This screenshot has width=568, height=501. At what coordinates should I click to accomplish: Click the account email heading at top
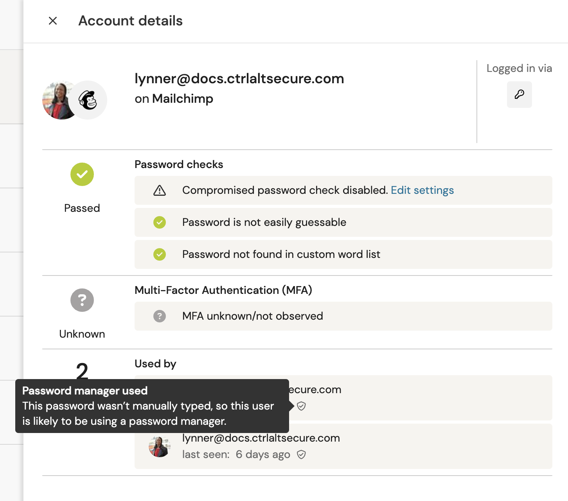pos(239,79)
